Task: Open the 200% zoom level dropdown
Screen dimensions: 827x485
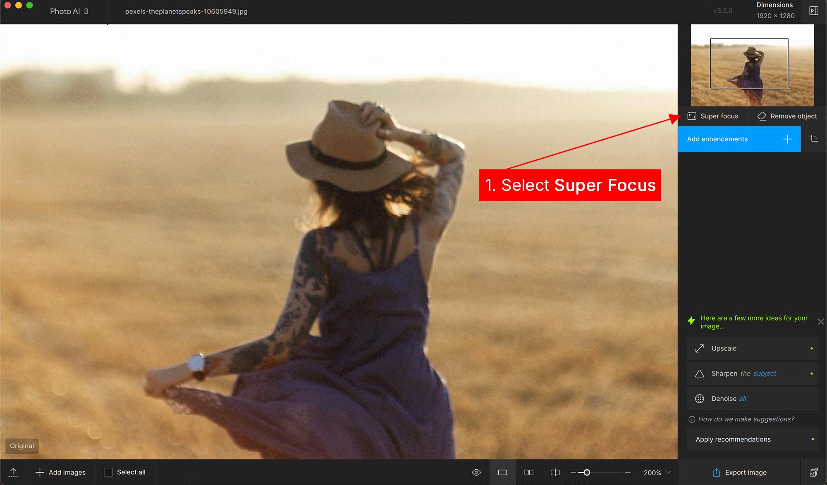Action: [657, 472]
